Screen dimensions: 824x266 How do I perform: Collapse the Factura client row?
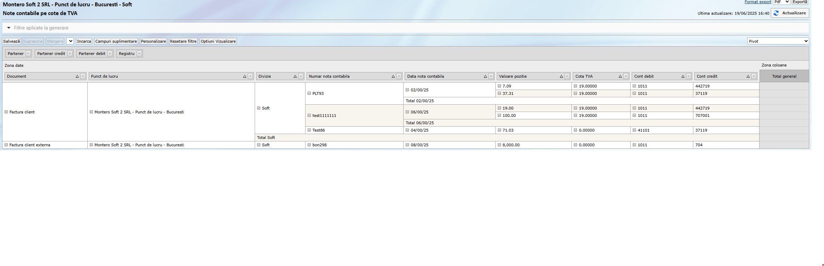click(x=6, y=112)
